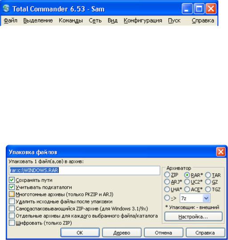Click the archive name field rar:c:\WINDOWS.RAR

tap(84, 171)
